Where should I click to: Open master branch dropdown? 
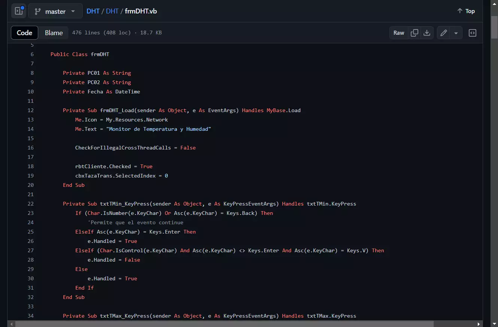(55, 11)
